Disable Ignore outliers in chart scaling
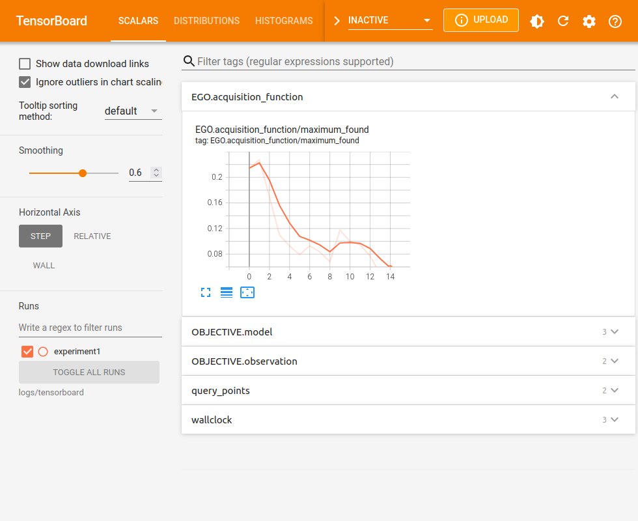Screen dimensions: 638x521 coord(24,82)
